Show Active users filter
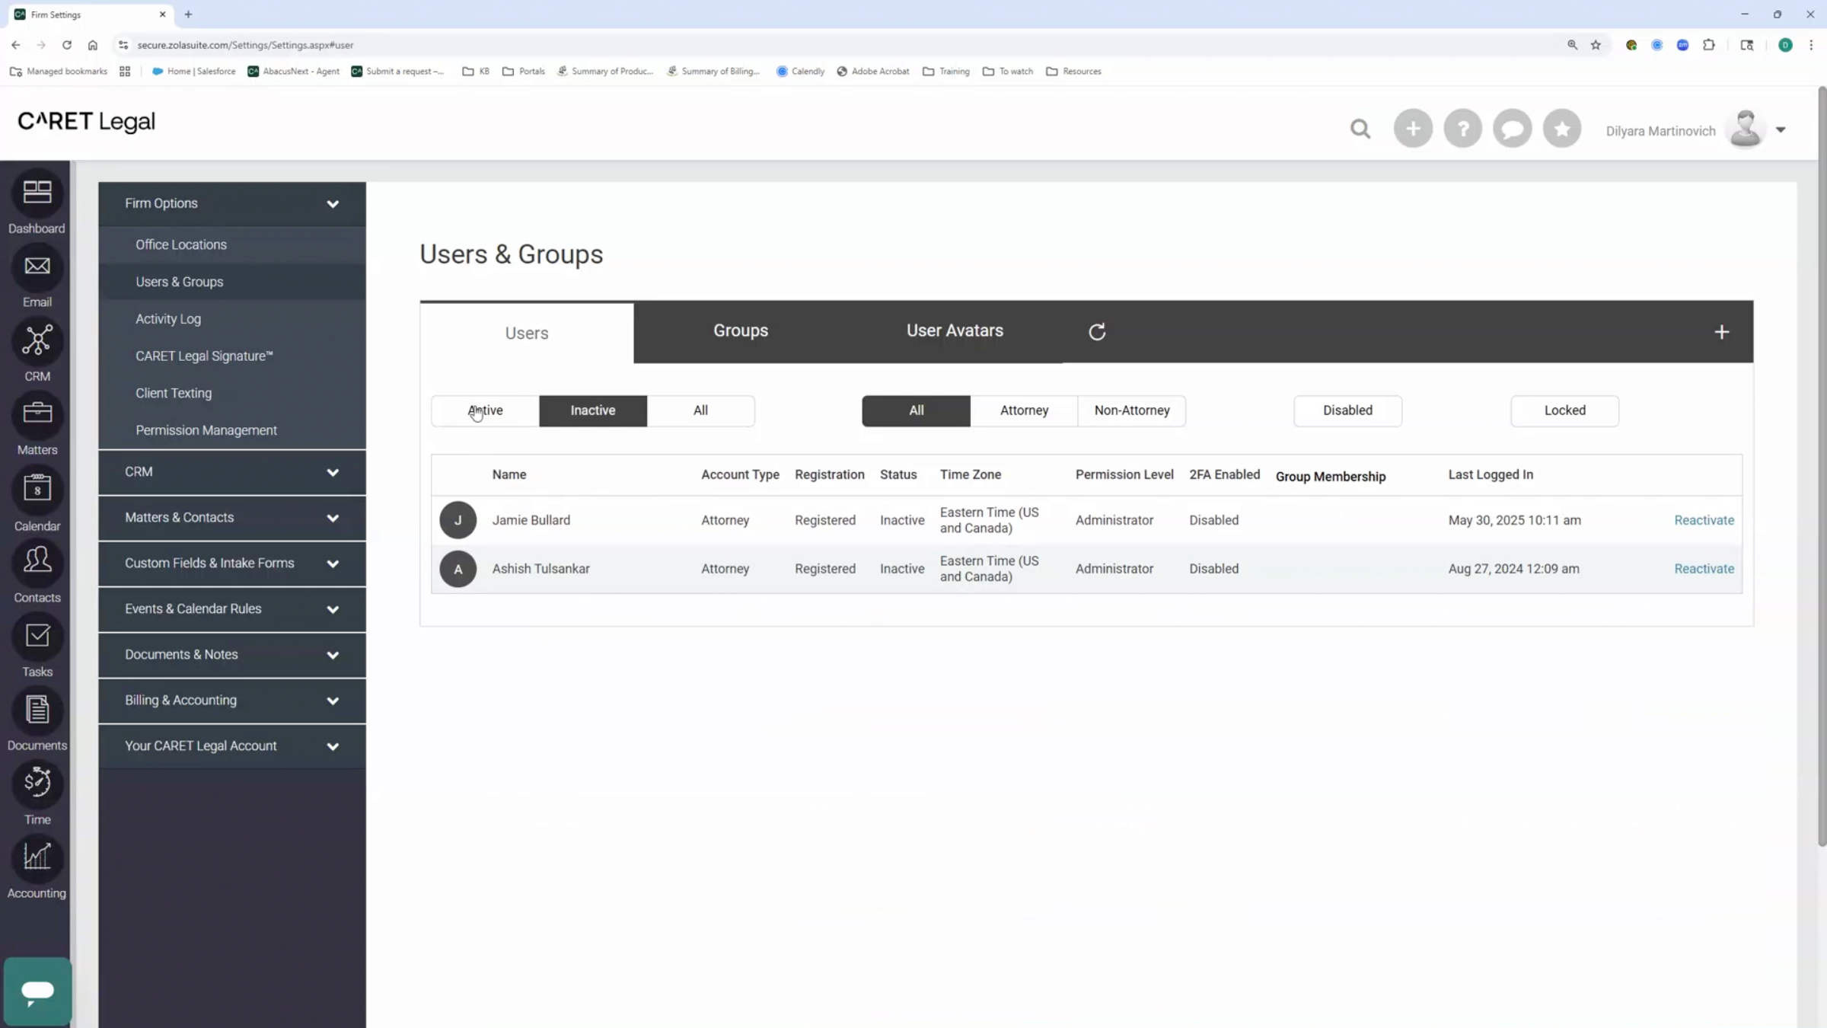This screenshot has width=1827, height=1028. (485, 410)
